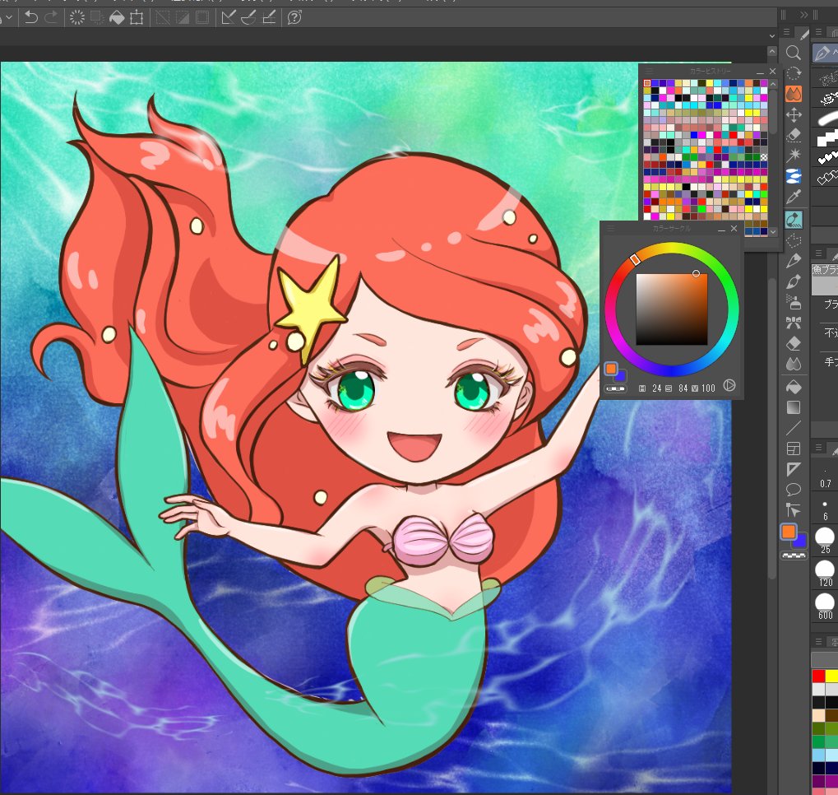838x795 pixels.
Task: Select the Gradient tool
Action: 794,407
